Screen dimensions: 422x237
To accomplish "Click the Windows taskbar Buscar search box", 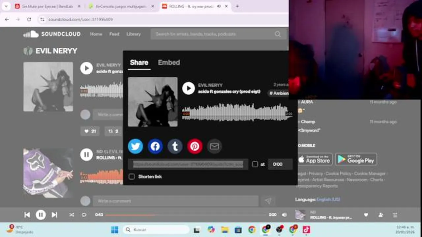I will click(156, 230).
